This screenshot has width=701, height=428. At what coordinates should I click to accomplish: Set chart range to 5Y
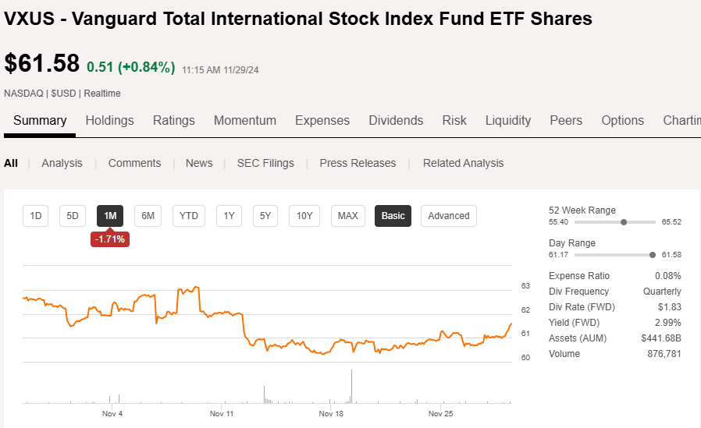(265, 216)
